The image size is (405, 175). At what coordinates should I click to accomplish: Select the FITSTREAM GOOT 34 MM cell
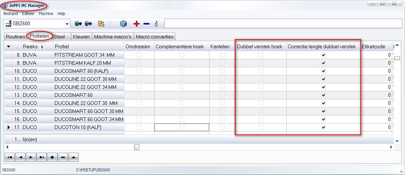click(89, 55)
